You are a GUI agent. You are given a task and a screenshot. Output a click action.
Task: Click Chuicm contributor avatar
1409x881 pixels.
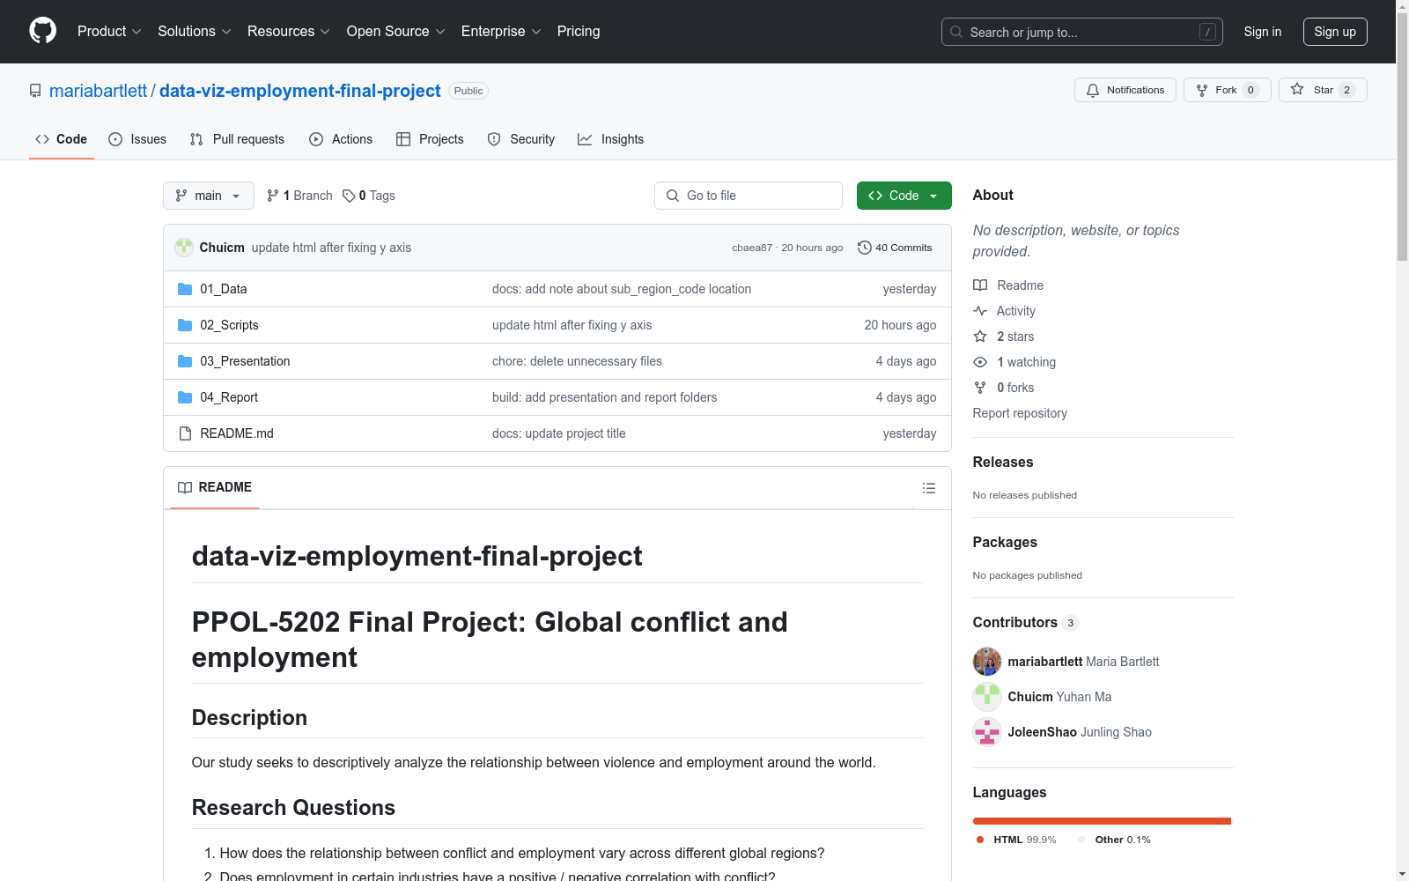point(987,697)
